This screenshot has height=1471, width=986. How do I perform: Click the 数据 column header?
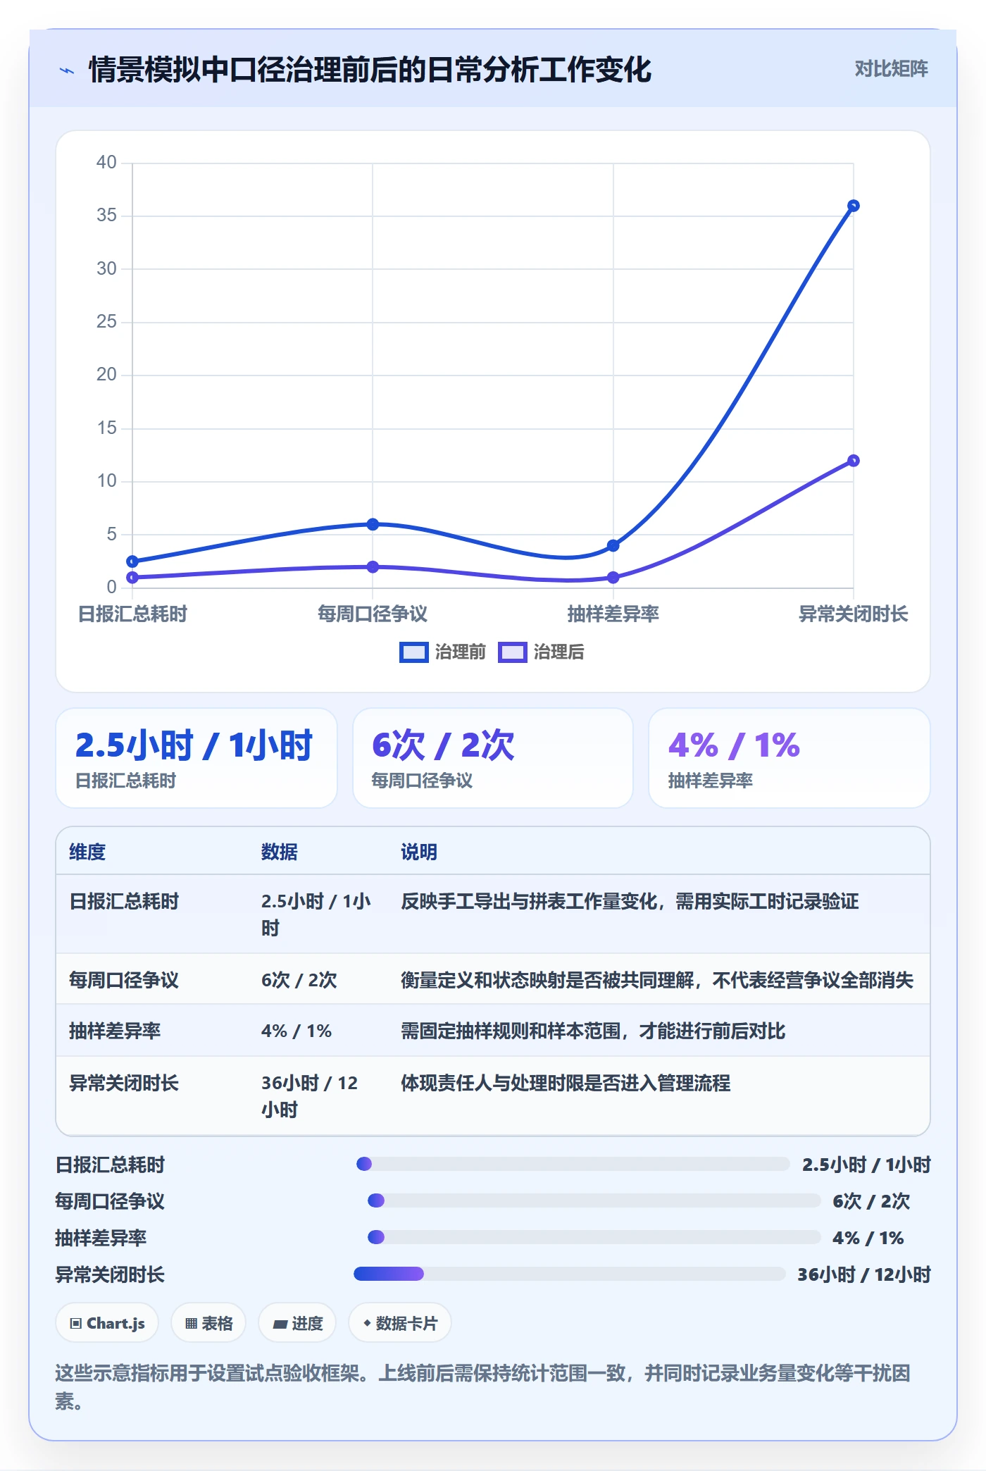(x=279, y=852)
